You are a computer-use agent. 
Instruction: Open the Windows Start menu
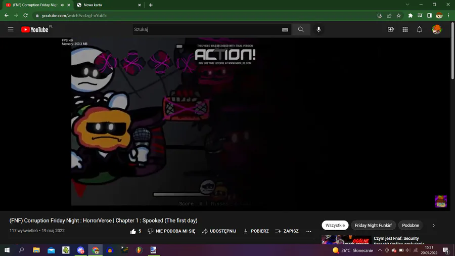[x=7, y=250]
